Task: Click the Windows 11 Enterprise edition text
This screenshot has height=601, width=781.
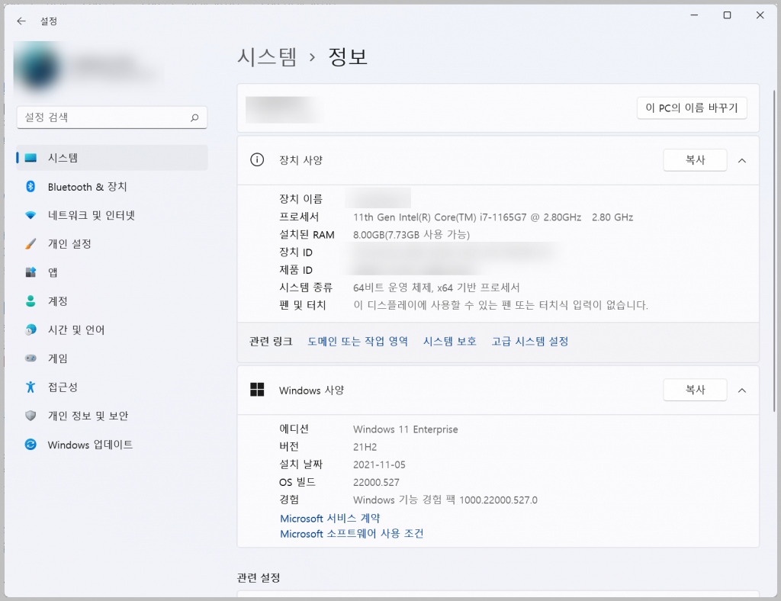Action: [x=406, y=429]
